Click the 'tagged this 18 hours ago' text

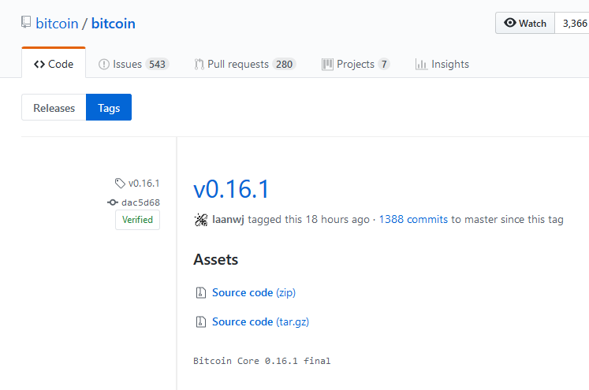[309, 219]
